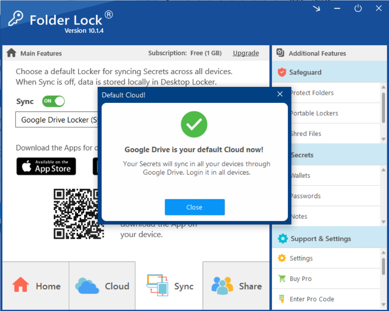Screen dimensions: 389x311
Task: Click the devices icon in Sync tab
Action: pyautogui.click(x=157, y=285)
